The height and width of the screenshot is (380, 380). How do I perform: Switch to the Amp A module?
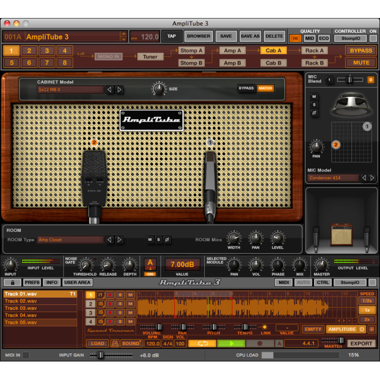pyautogui.click(x=232, y=50)
